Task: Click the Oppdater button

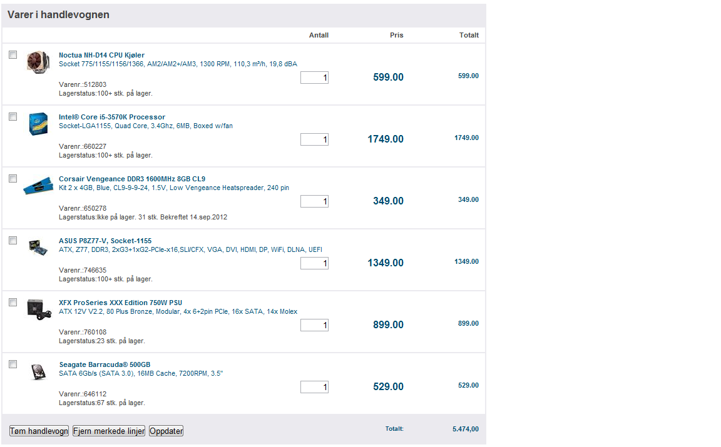Action: (166, 431)
